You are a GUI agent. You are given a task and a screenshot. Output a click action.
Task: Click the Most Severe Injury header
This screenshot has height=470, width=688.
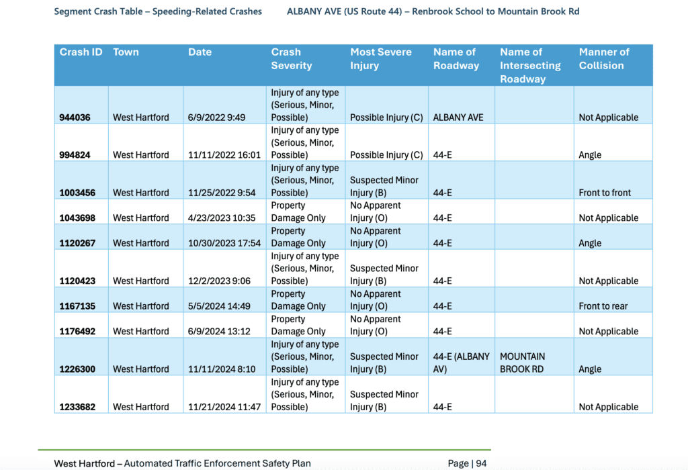tap(380, 59)
